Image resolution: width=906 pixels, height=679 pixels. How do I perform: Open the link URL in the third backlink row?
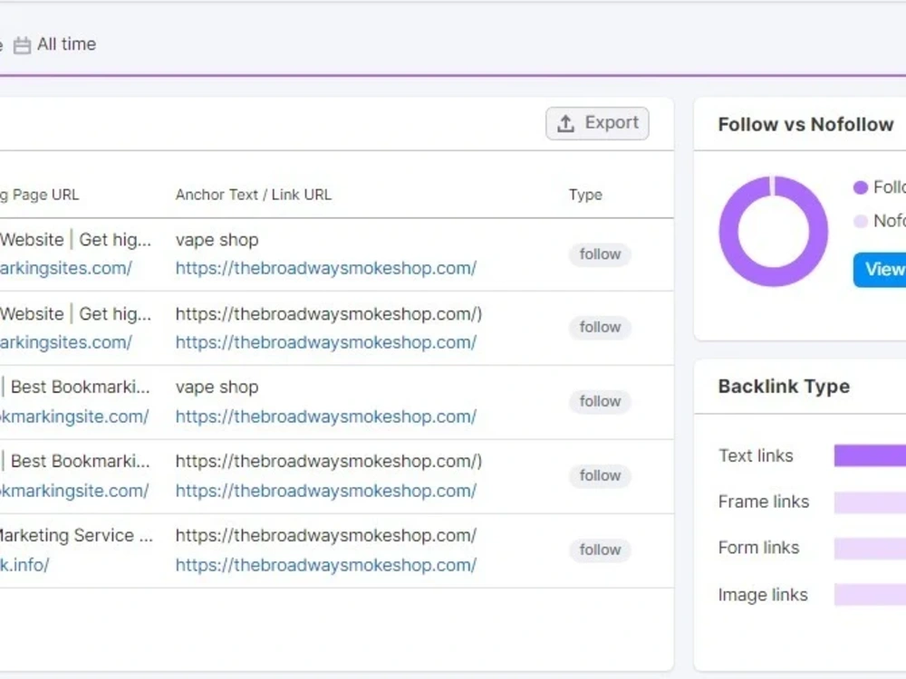(x=326, y=416)
